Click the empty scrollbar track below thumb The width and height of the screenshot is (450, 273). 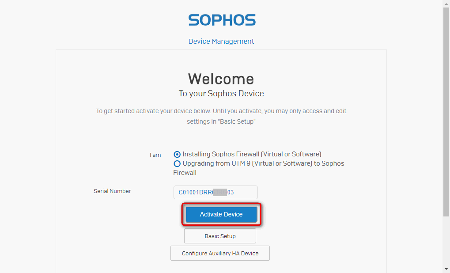pos(446,241)
